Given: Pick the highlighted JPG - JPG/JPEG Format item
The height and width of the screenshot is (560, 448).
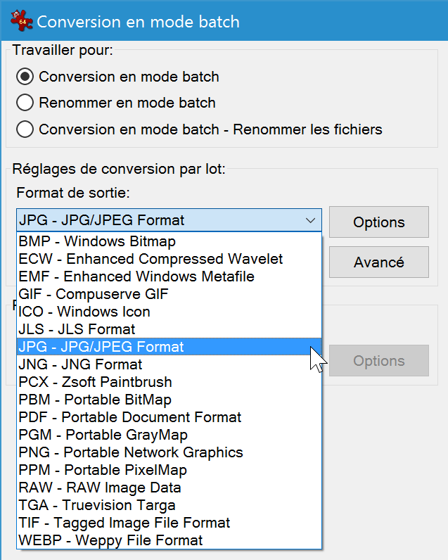Looking at the screenshot, I should (169, 346).
